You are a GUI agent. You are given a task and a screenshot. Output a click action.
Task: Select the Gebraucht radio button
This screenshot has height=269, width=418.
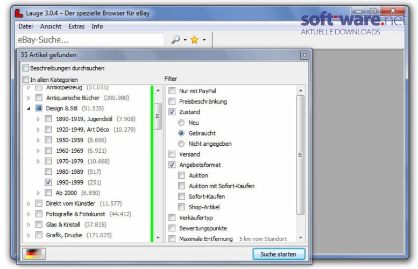pyautogui.click(x=181, y=133)
